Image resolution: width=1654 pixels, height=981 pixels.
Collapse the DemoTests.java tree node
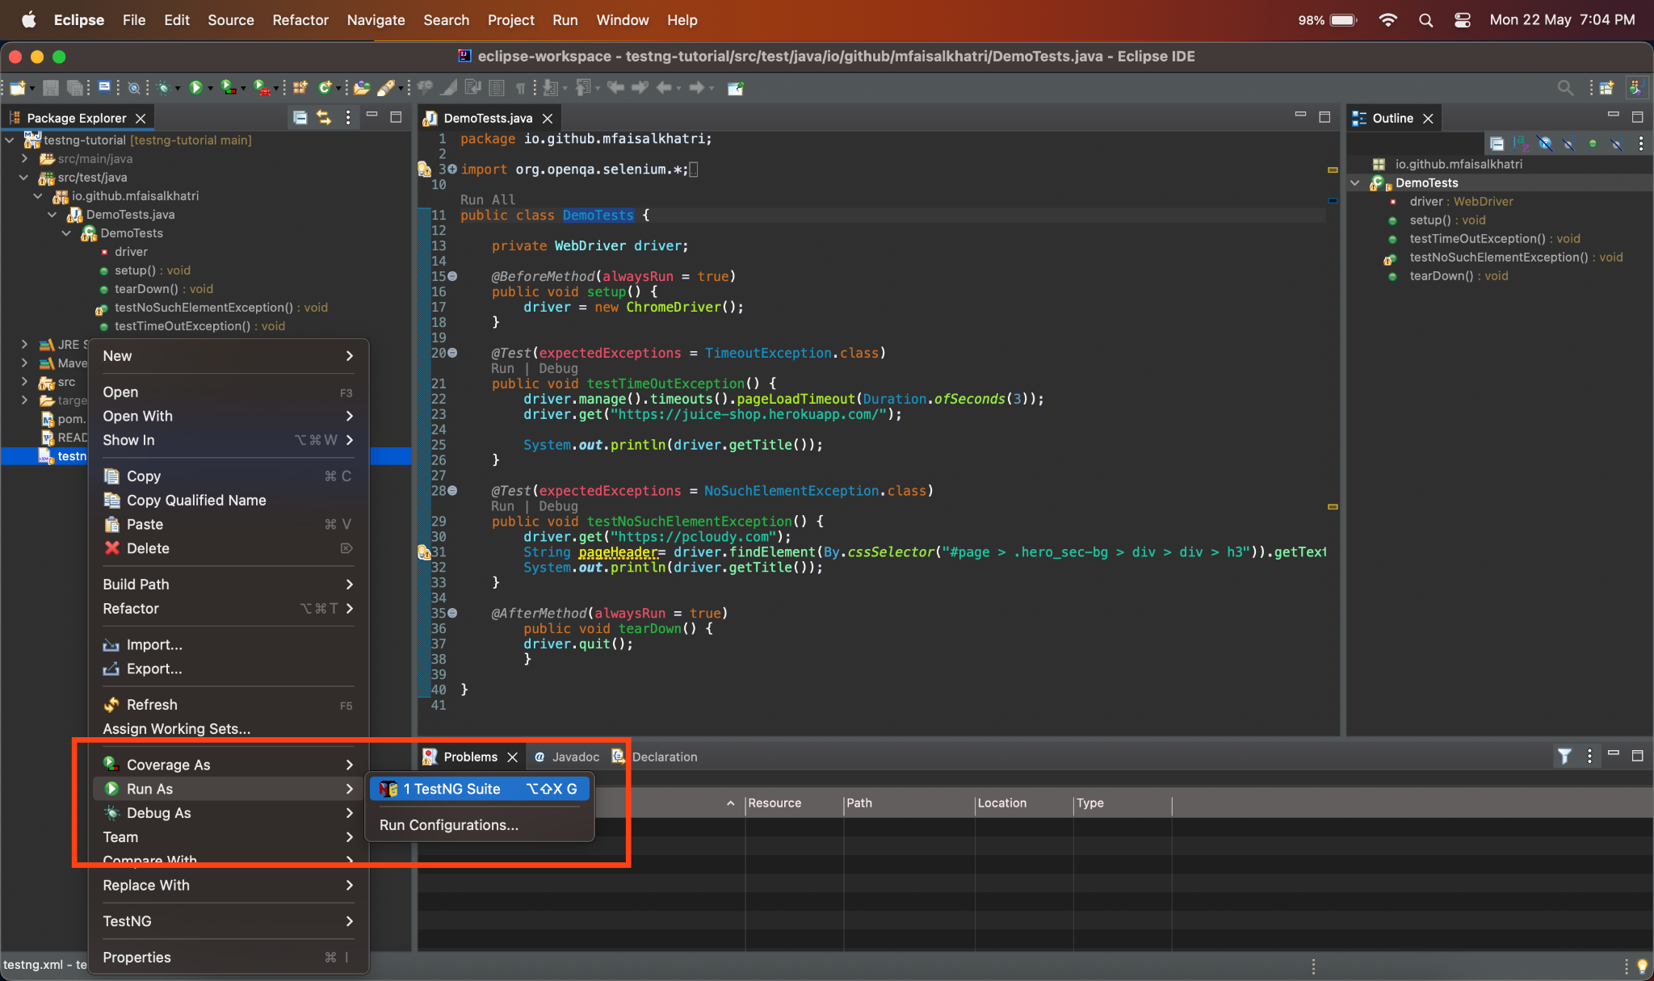pyautogui.click(x=53, y=214)
